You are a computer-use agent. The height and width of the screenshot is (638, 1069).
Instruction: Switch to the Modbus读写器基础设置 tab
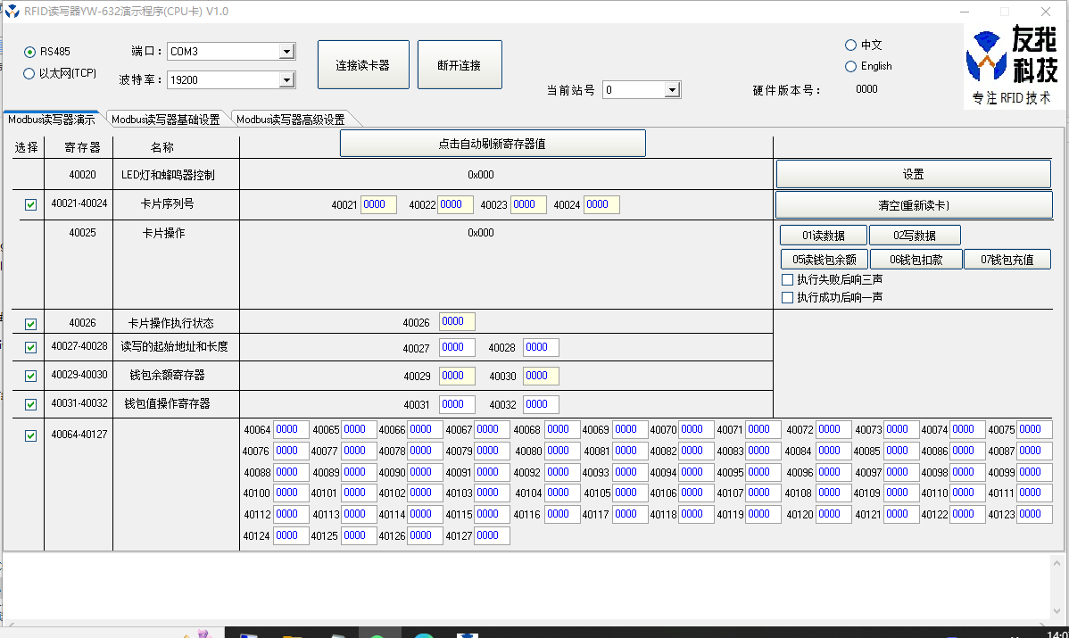(x=166, y=118)
